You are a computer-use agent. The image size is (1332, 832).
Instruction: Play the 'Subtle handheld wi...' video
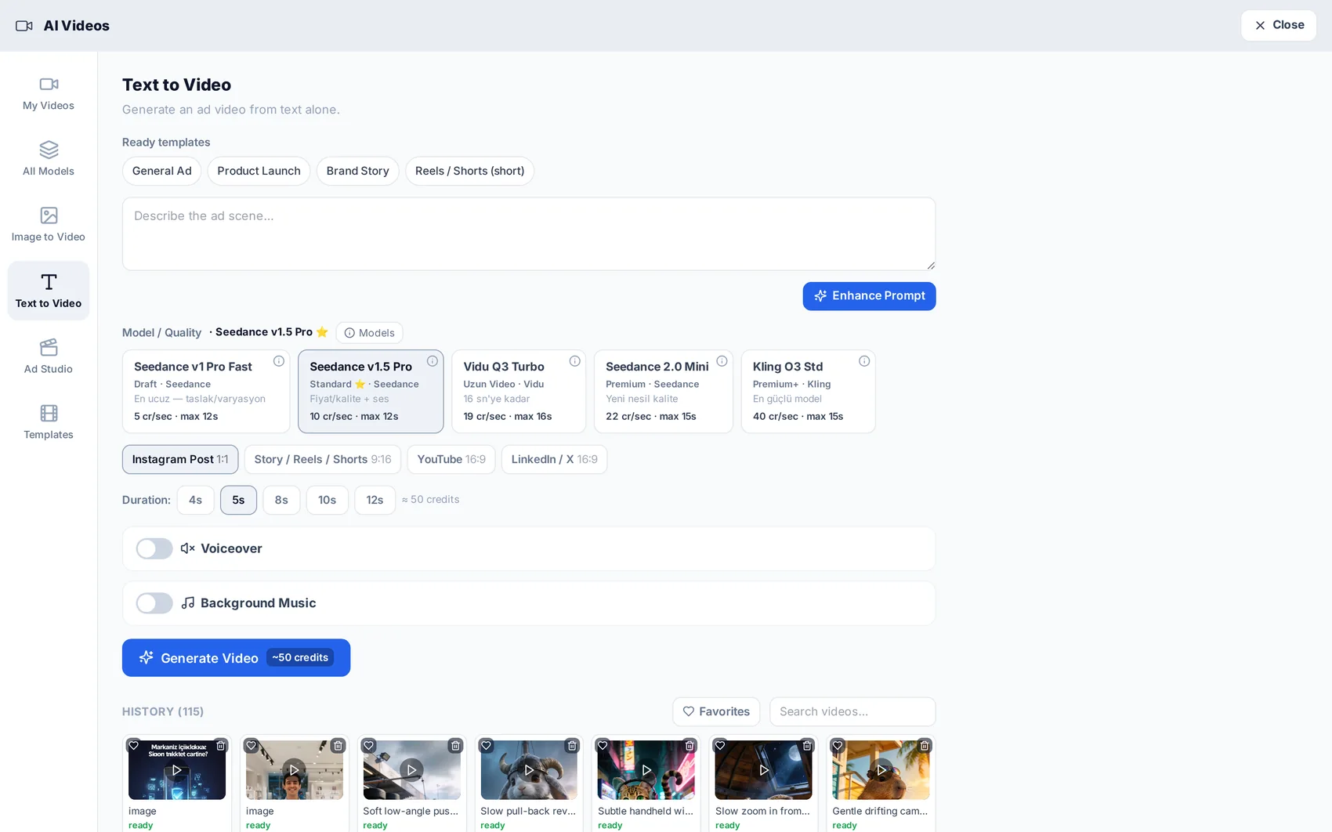pos(646,770)
